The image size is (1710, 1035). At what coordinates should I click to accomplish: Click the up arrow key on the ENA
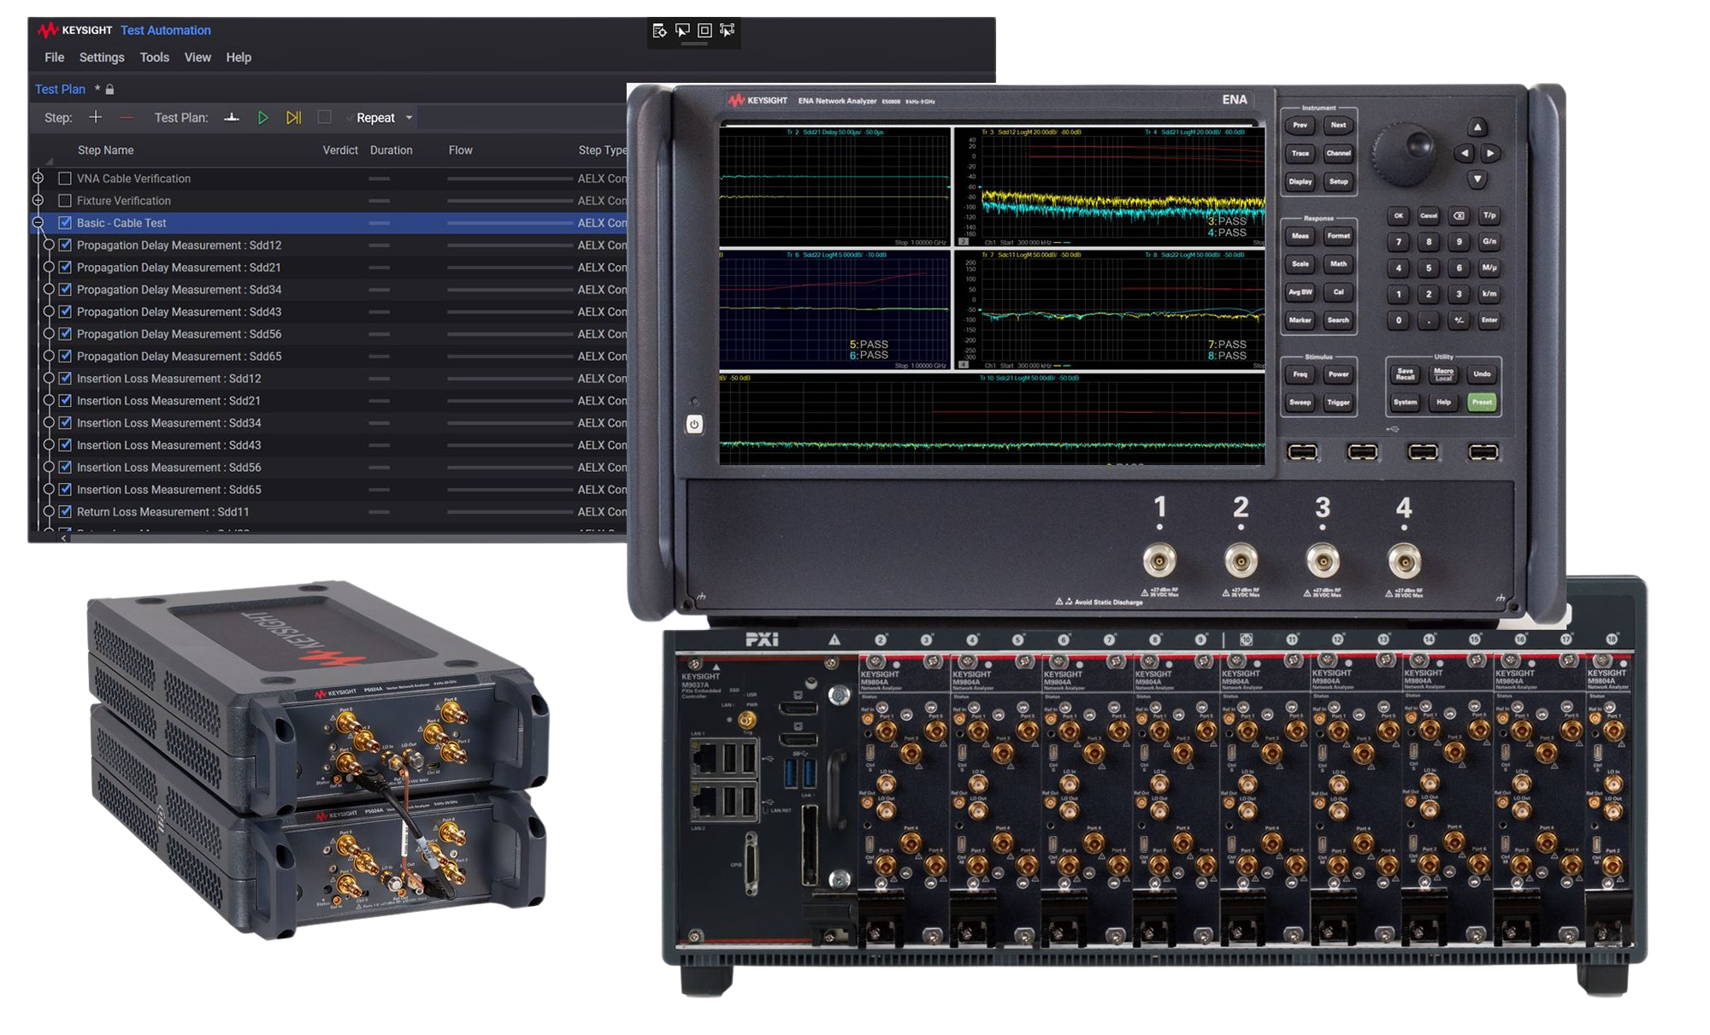point(1477,127)
